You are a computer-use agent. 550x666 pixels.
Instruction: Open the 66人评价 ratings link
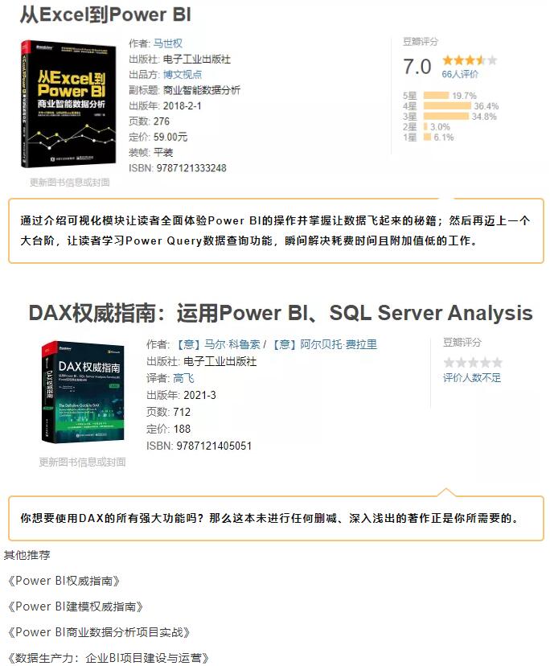[x=460, y=74]
